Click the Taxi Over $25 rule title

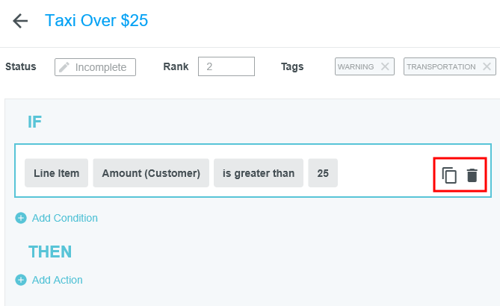96,20
